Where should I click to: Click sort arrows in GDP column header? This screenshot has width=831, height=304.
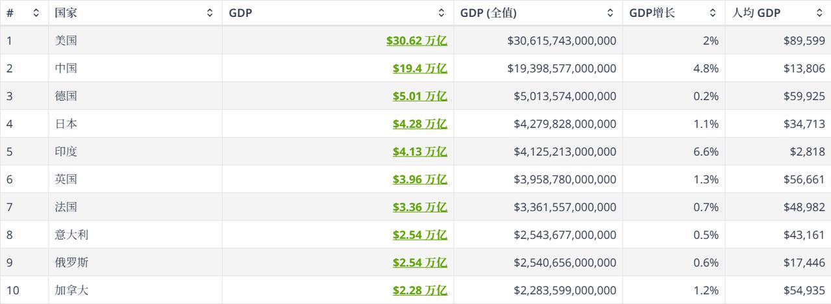pos(441,12)
